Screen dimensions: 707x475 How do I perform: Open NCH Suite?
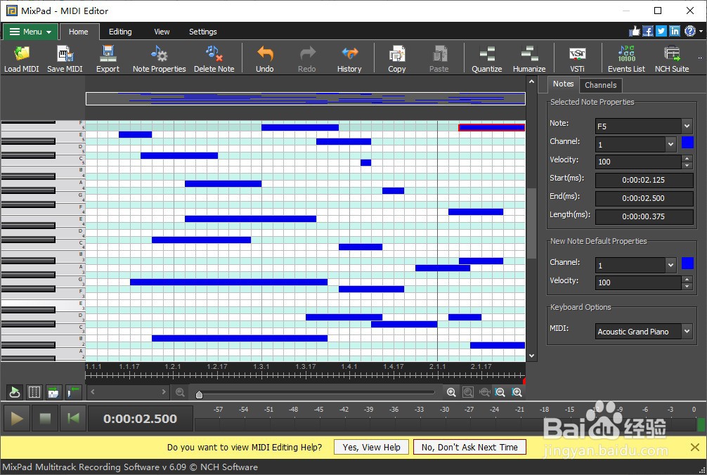click(672, 58)
